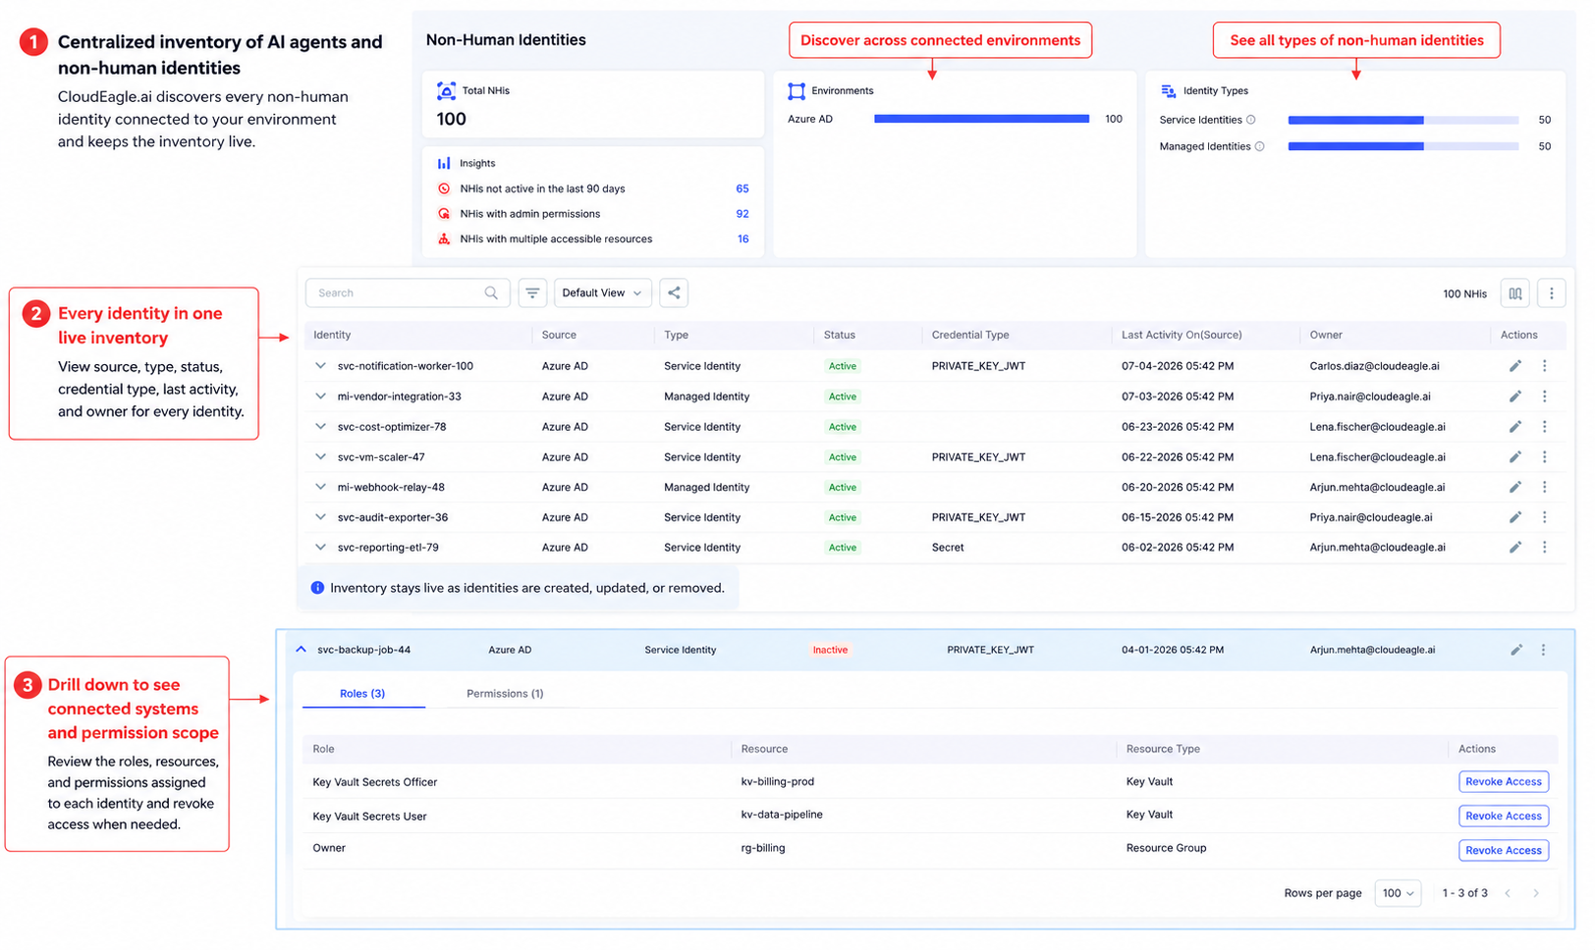Edit mi-vendor-integration-33 via pencil icon
The height and width of the screenshot is (950, 1595).
[1515, 396]
